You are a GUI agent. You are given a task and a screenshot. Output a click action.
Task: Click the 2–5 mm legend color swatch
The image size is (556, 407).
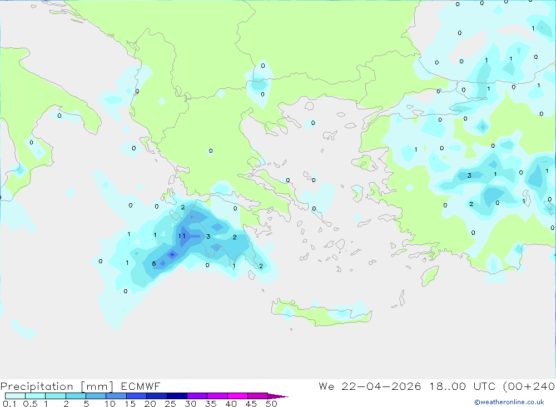click(76, 396)
